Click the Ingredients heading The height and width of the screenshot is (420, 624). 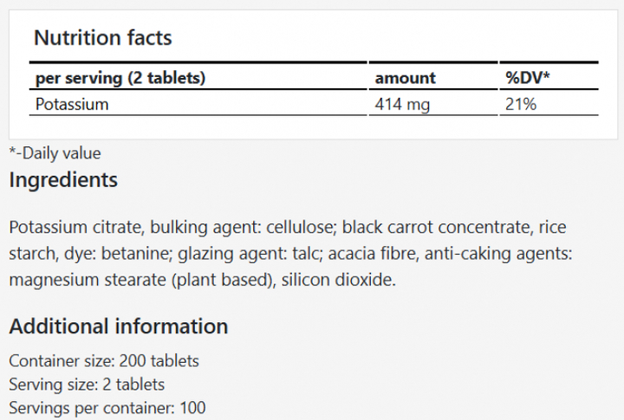[x=63, y=180]
